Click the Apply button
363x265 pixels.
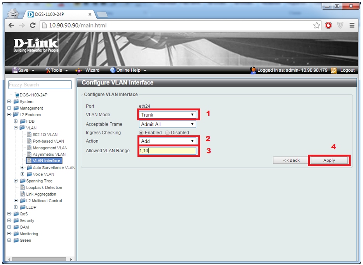[x=329, y=160]
